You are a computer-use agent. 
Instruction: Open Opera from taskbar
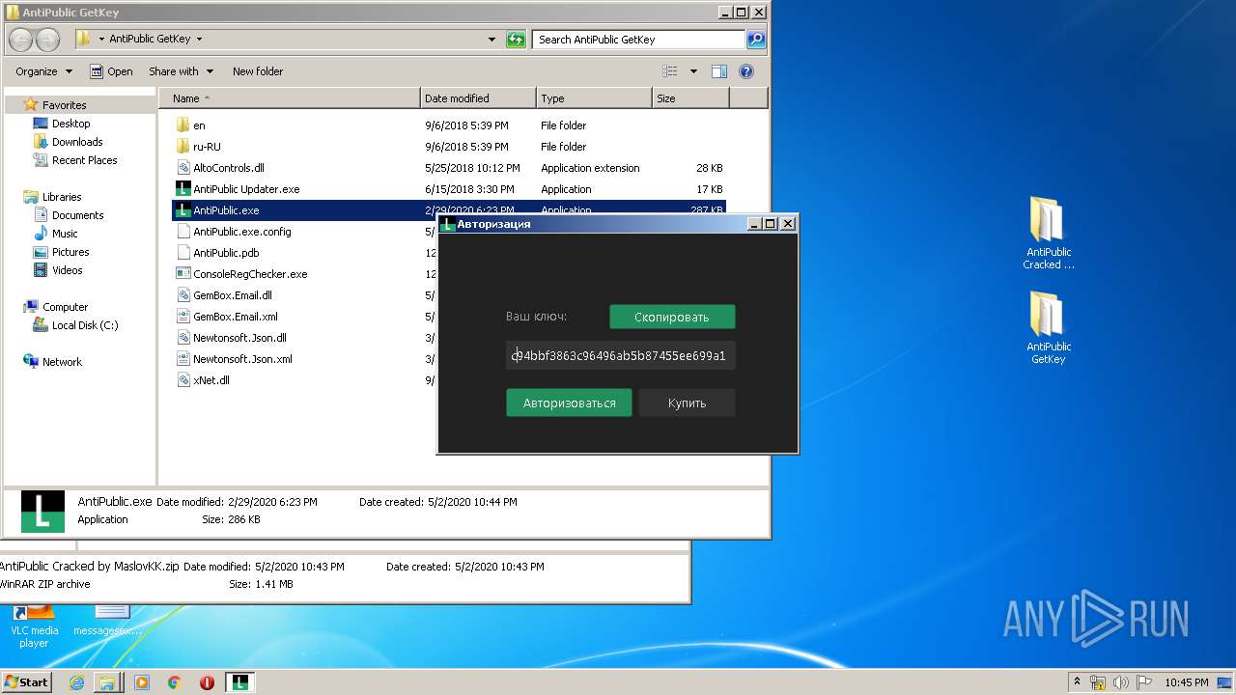pos(207,682)
